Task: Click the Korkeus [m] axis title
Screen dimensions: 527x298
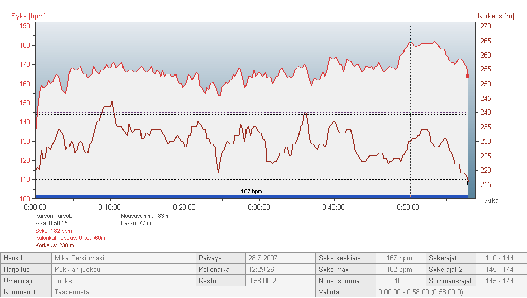Action: tap(496, 16)
